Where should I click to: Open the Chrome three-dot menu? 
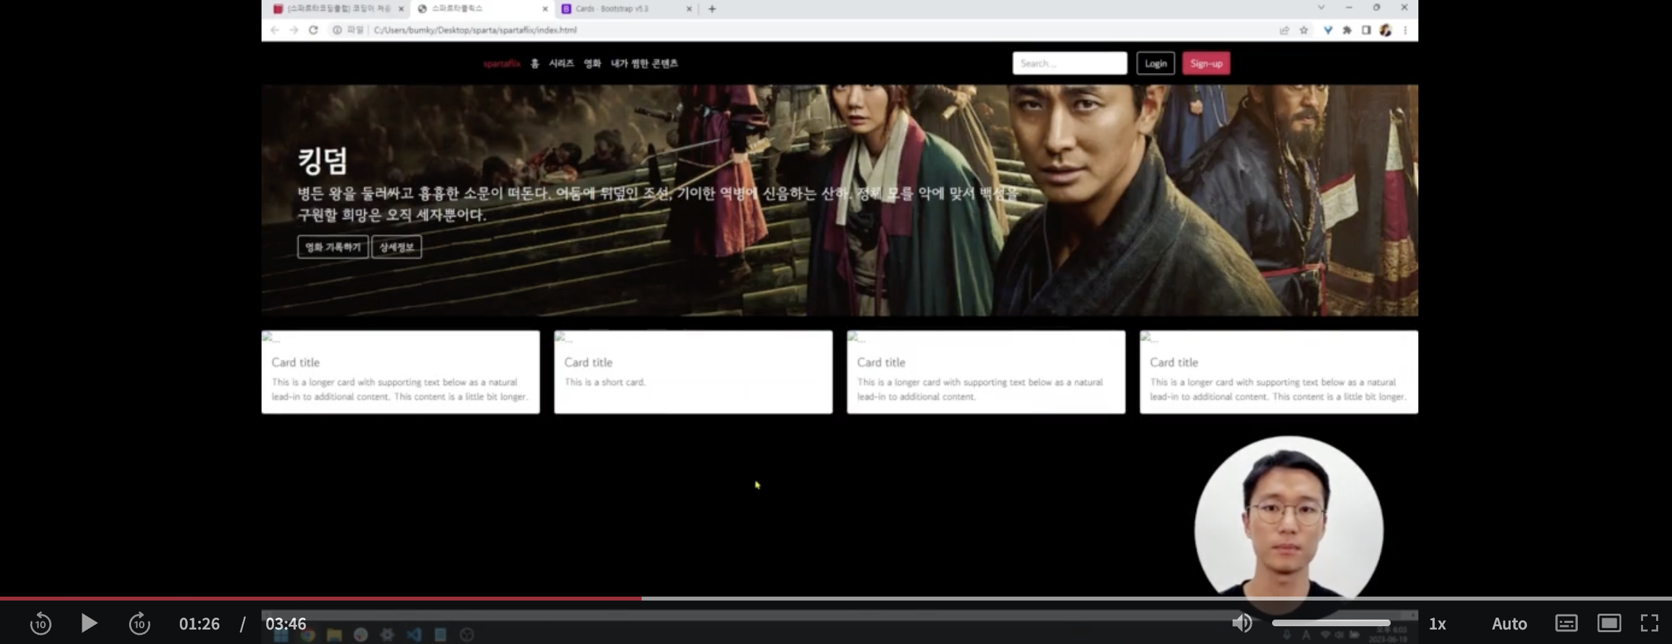1405,30
